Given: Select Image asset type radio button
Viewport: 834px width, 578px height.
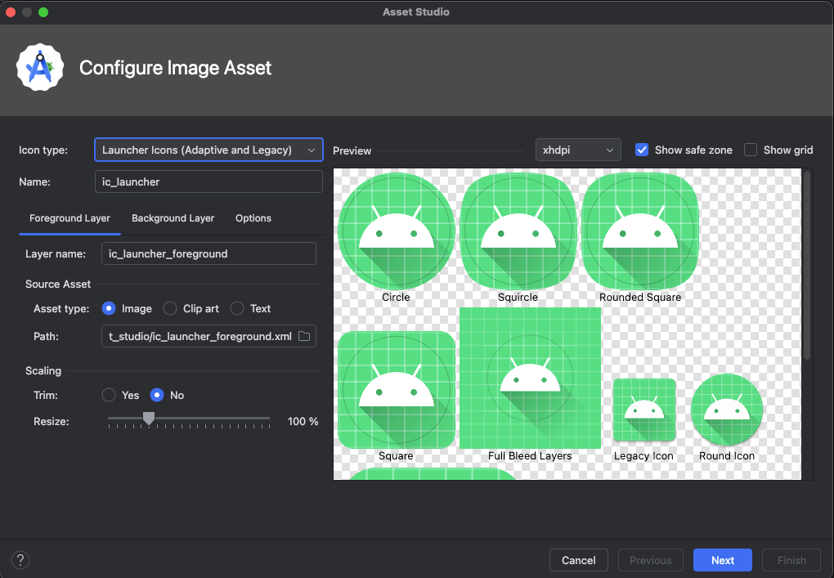Looking at the screenshot, I should (x=109, y=308).
